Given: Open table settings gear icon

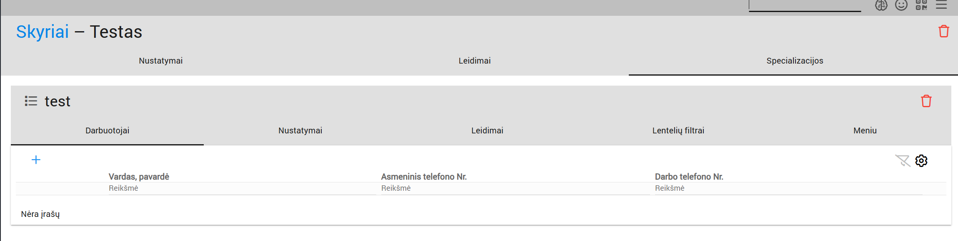Looking at the screenshot, I should 921,161.
